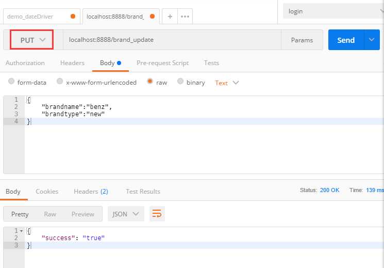Image resolution: width=384 pixels, height=268 pixels.
Task: Switch response view to Pretty
Action: 20,214
